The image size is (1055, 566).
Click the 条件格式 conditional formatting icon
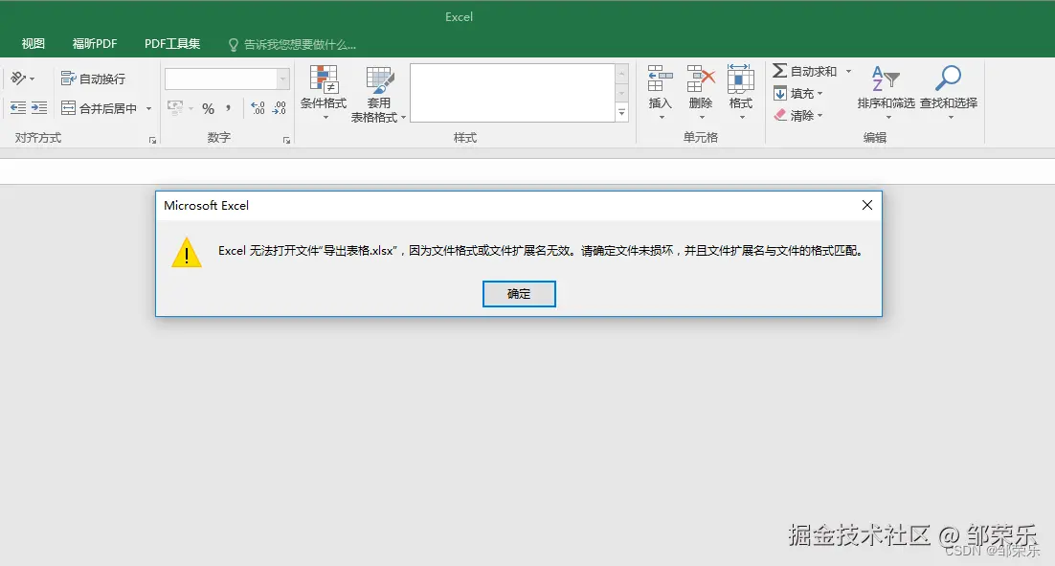pos(324,80)
